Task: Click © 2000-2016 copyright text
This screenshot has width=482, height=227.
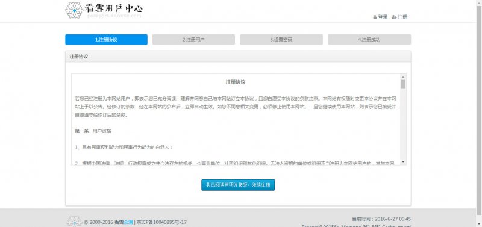Action: point(98,222)
